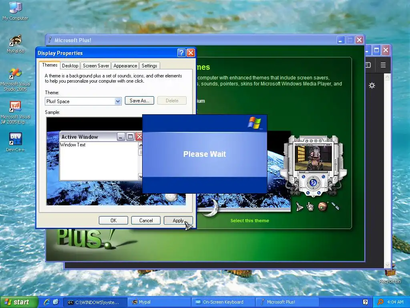The image size is (410, 308).
Task: Click the 4:04 AM taskbar clock
Action: 395,302
